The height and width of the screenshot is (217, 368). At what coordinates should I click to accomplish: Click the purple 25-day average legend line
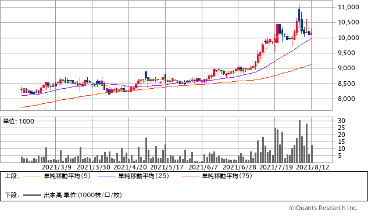[107, 176]
